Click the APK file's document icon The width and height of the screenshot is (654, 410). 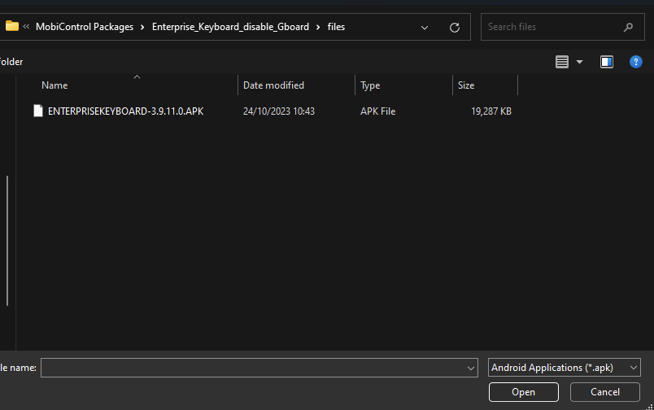[38, 111]
